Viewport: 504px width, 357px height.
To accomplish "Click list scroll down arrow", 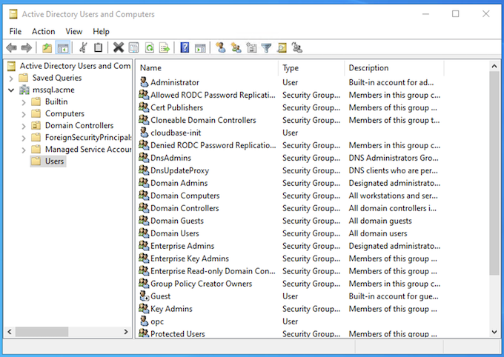I will (494, 332).
